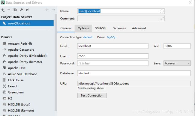Open the Save password Forever dropdown
This screenshot has width=195, height=116.
[x=177, y=63]
